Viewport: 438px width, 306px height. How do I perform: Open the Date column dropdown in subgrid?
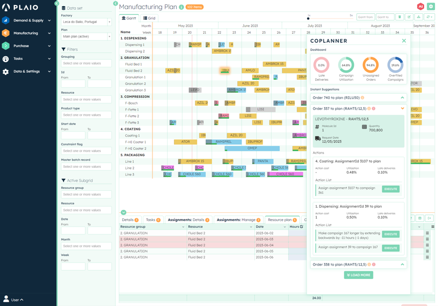pos(284,227)
